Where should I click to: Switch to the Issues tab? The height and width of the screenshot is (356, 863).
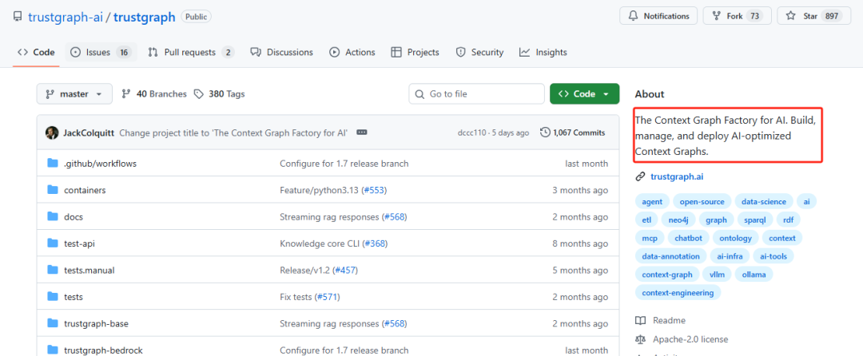point(101,52)
